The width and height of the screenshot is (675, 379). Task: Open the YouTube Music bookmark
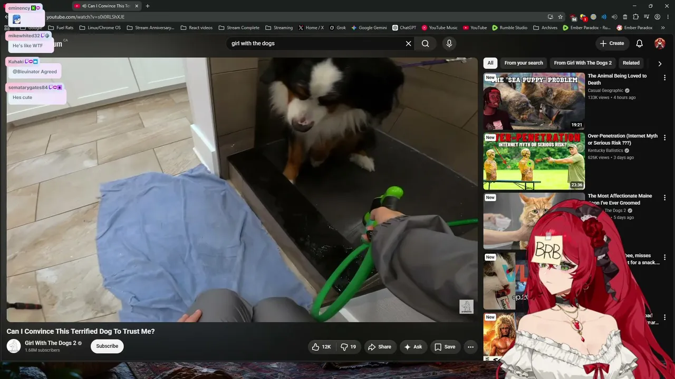pyautogui.click(x=439, y=28)
